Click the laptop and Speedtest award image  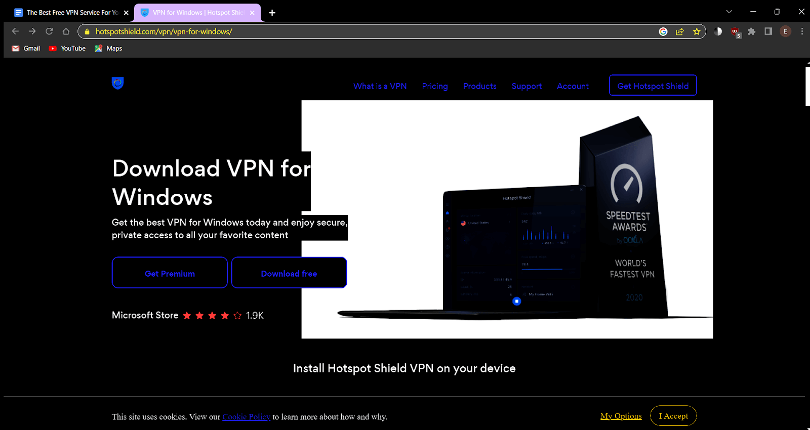[x=507, y=219]
